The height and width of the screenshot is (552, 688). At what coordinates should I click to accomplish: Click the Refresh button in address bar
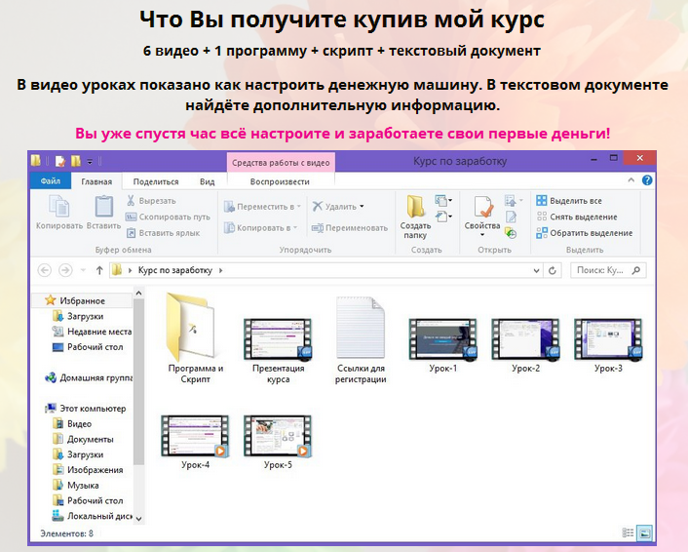click(553, 270)
